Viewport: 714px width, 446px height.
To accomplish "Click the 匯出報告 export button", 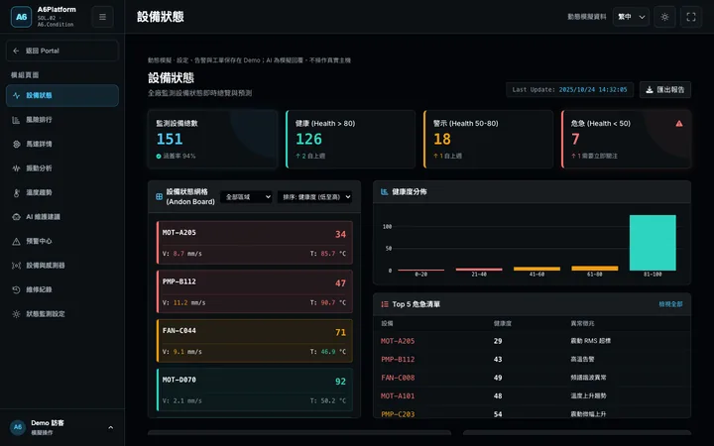I will (664, 89).
